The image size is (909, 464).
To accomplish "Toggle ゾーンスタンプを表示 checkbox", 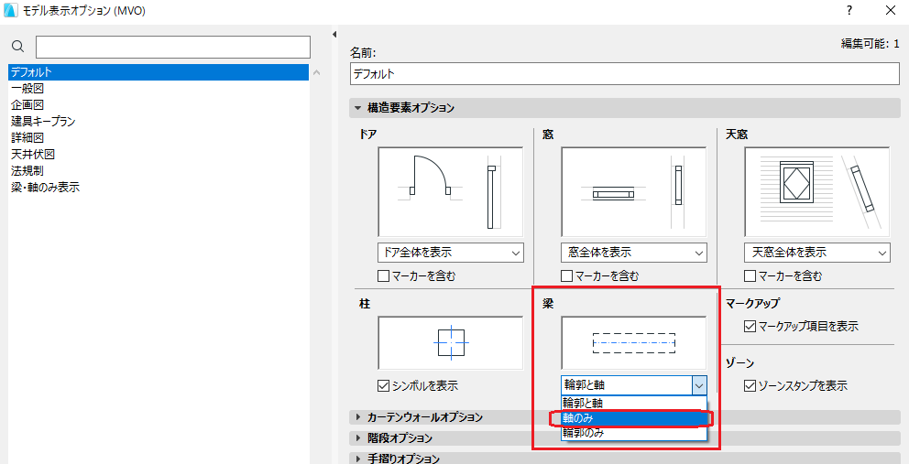I will pos(750,384).
